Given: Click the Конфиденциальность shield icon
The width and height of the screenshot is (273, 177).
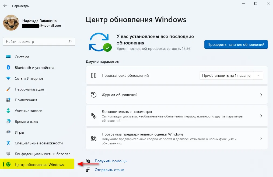Looking at the screenshot, I should pos(8,154).
